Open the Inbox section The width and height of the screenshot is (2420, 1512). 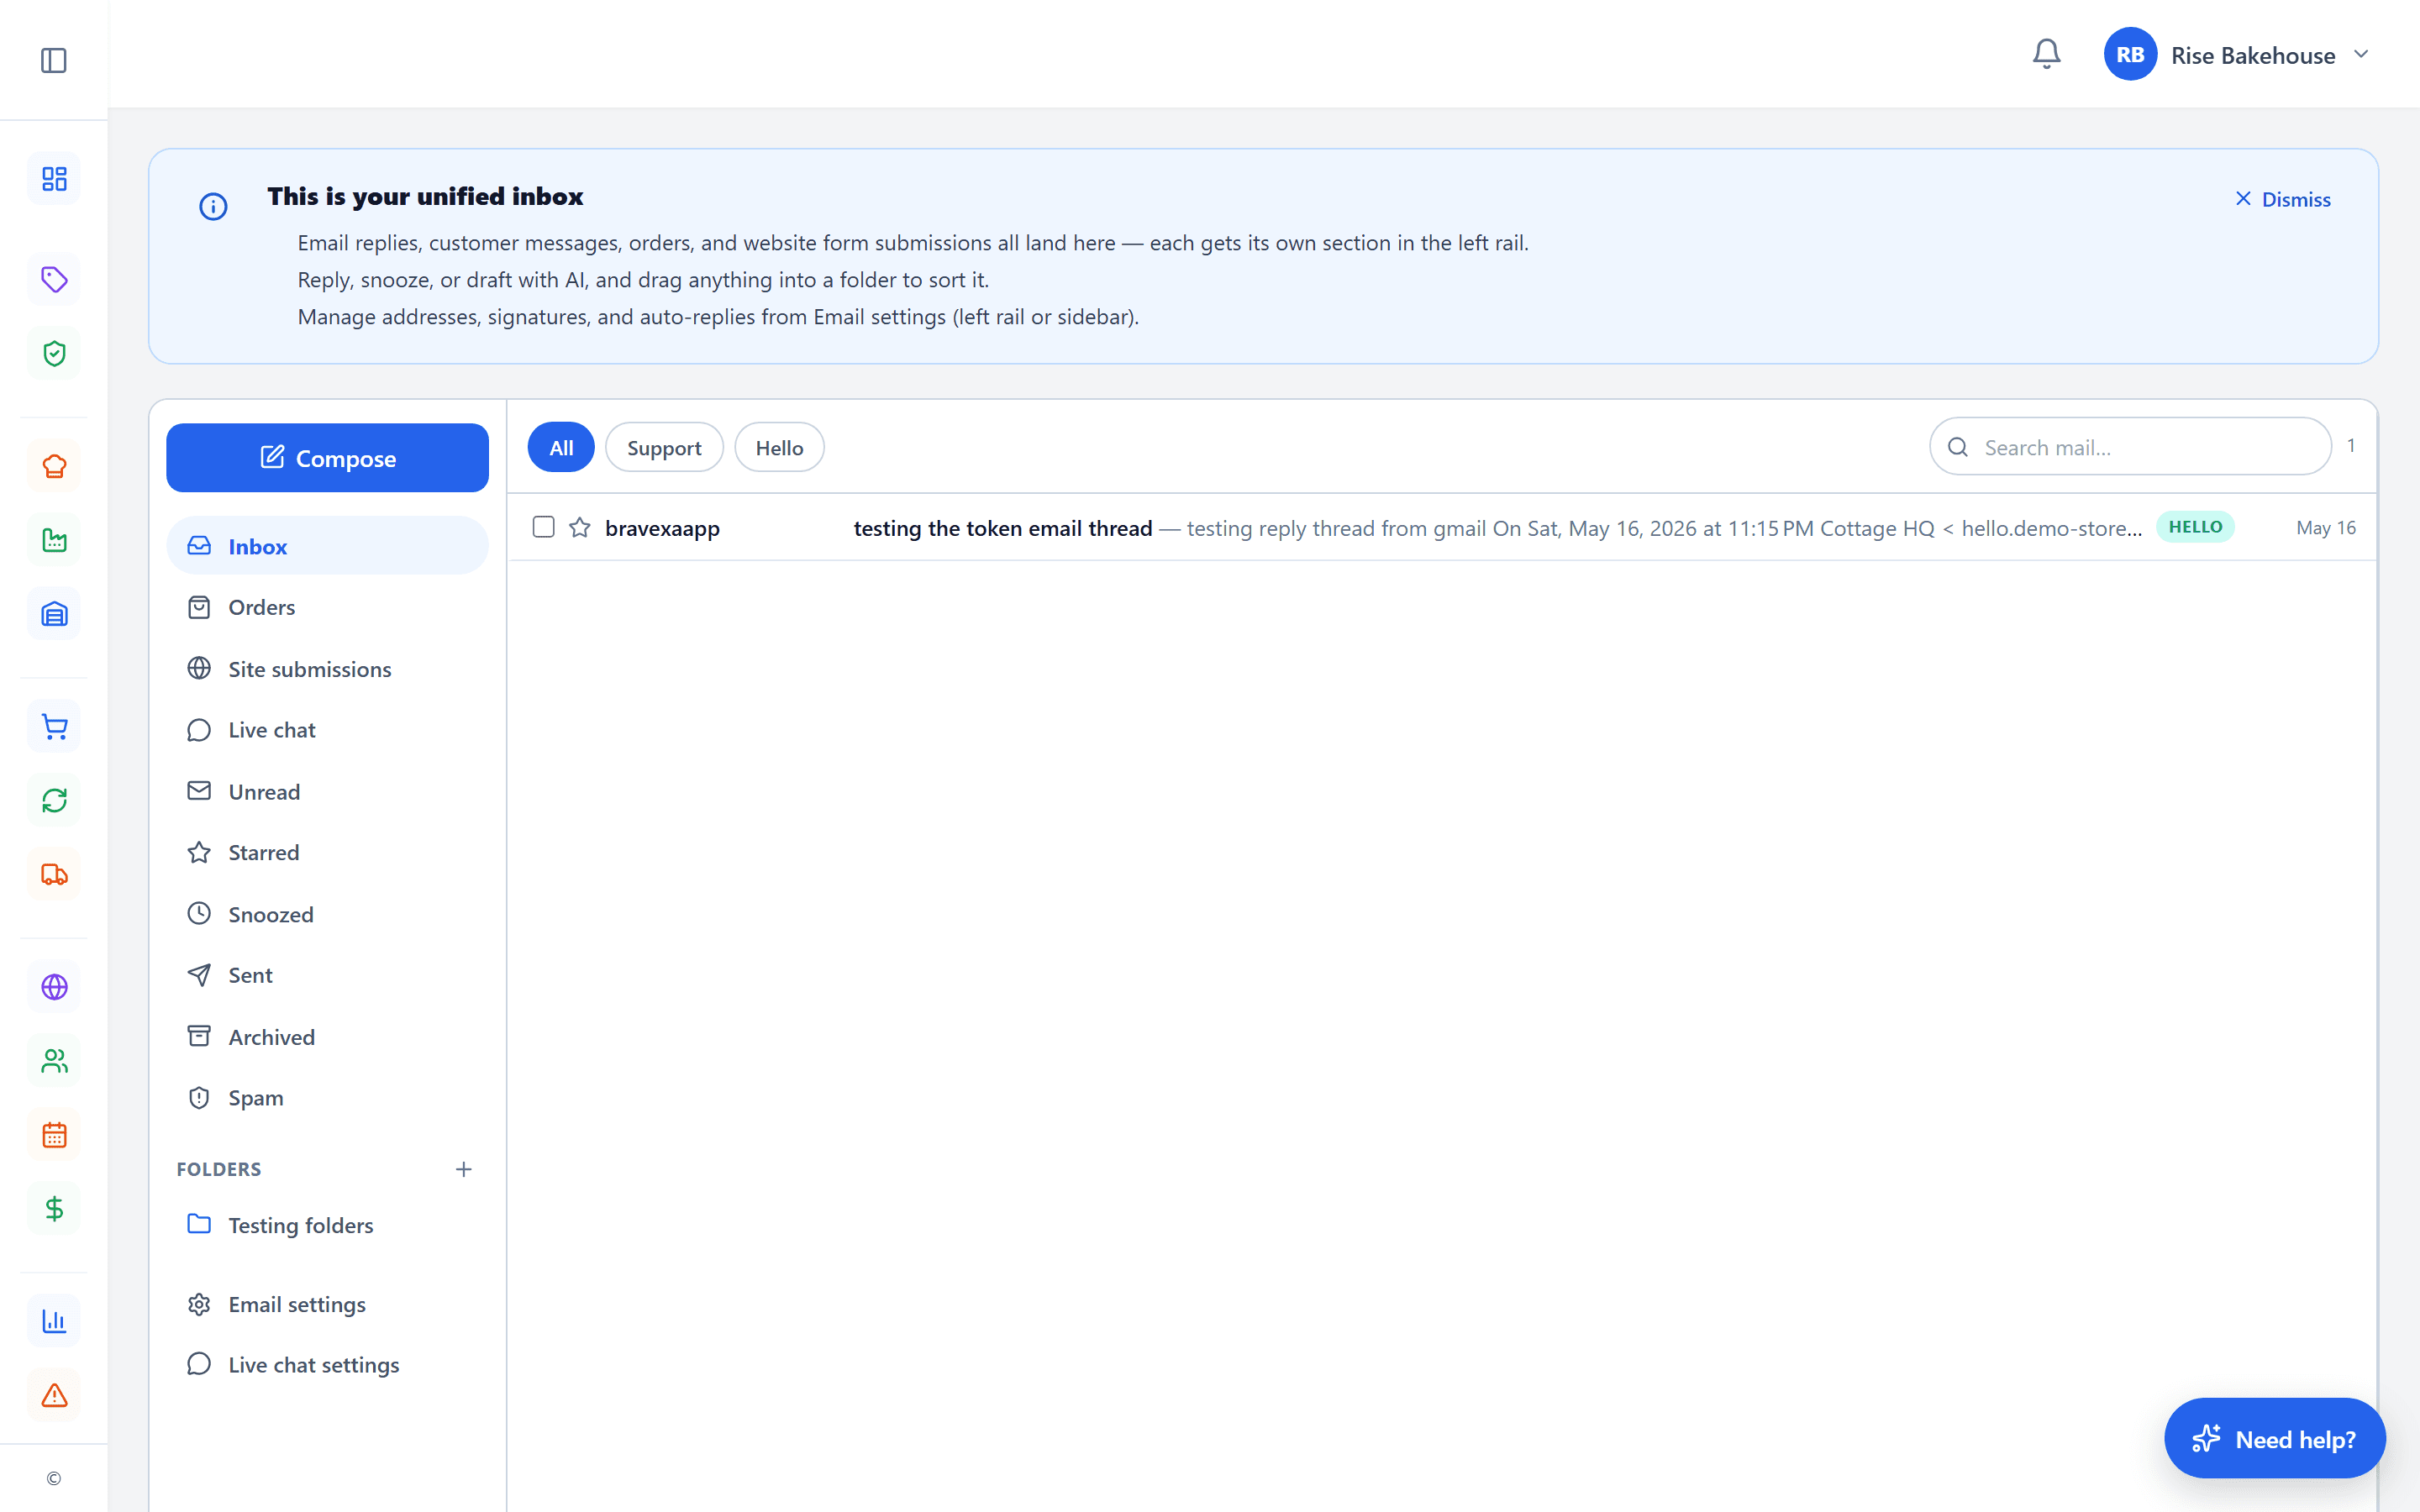tap(327, 546)
